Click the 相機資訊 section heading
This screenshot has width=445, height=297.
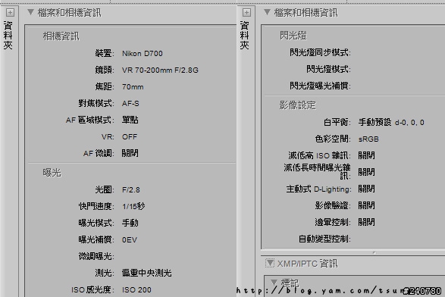pos(61,36)
